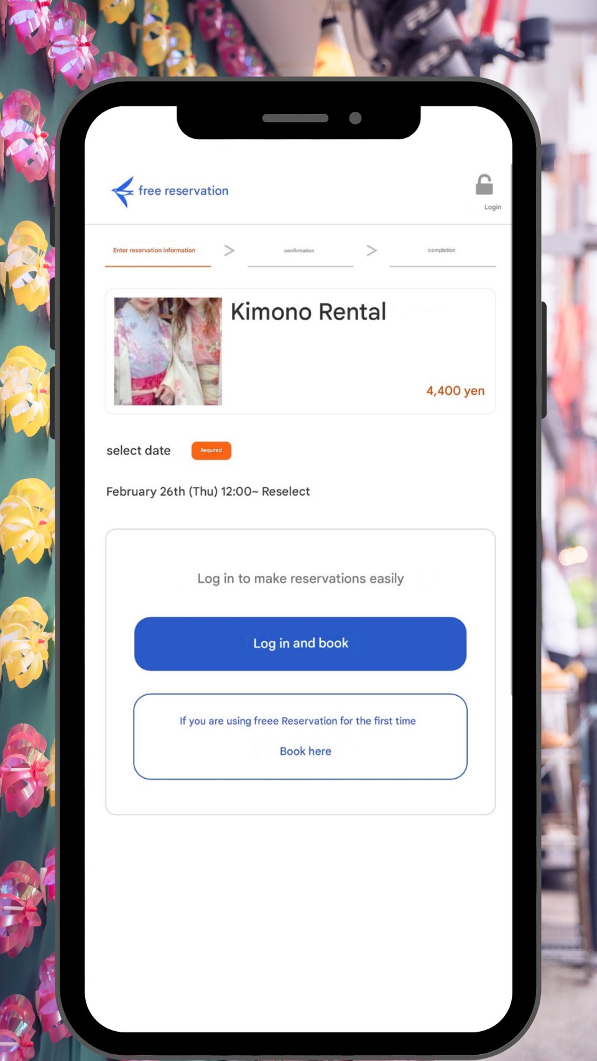Click the 4,400 yen price
The image size is (597, 1061).
click(455, 391)
